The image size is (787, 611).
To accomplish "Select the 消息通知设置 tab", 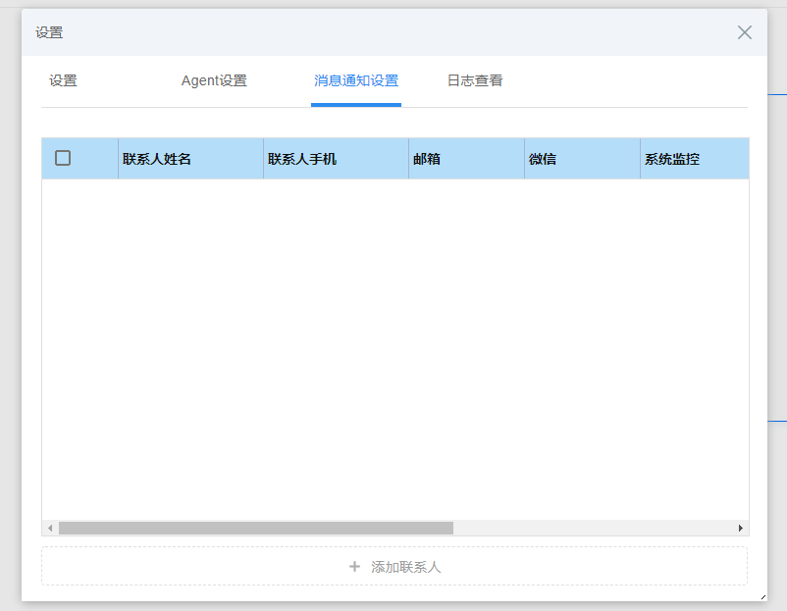I will [356, 80].
